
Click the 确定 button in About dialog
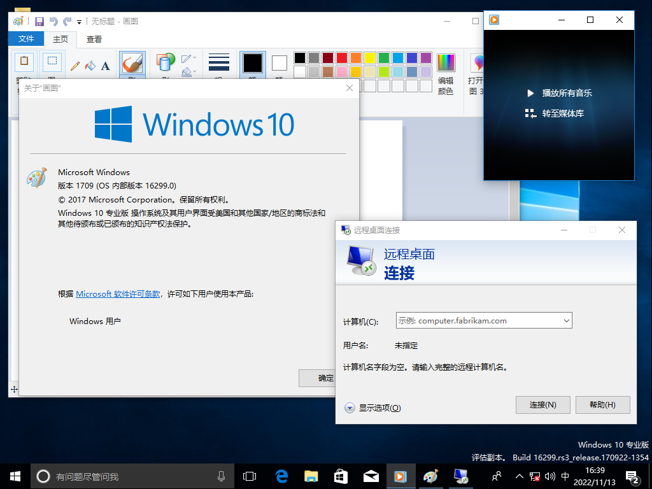click(x=317, y=378)
